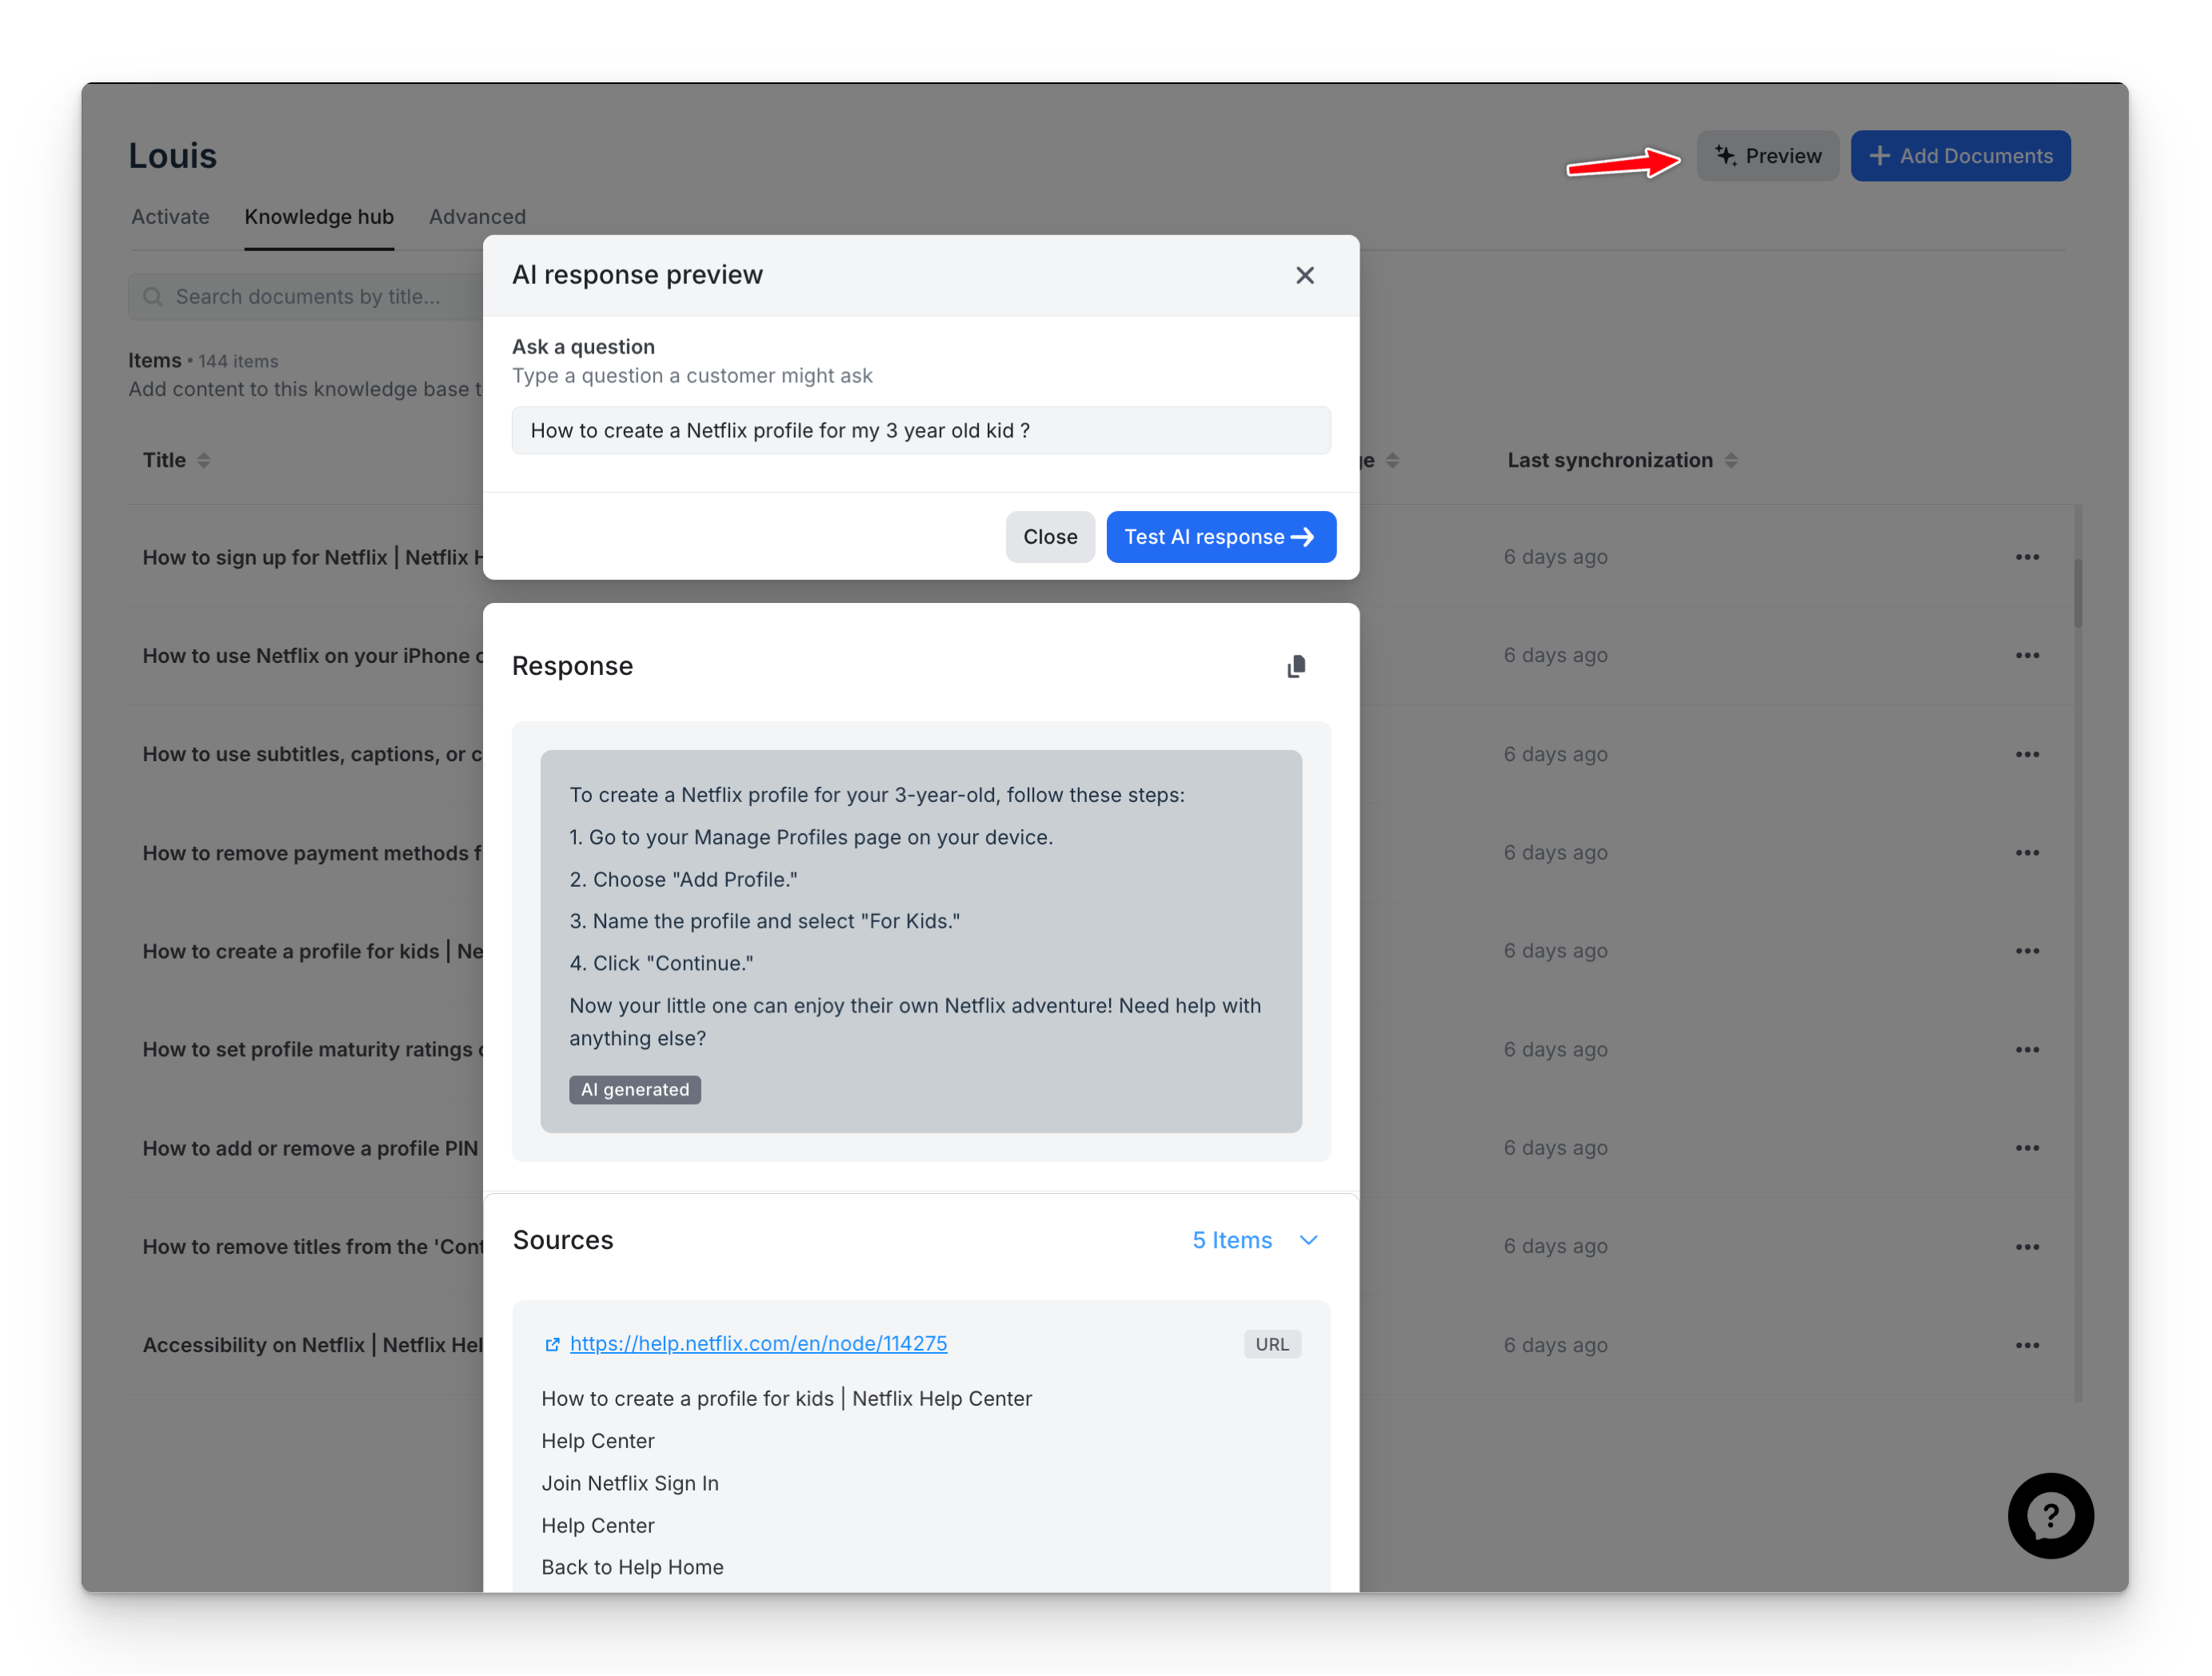Image resolution: width=2212 pixels, height=1676 pixels.
Task: Open the Advanced tab
Action: [477, 217]
